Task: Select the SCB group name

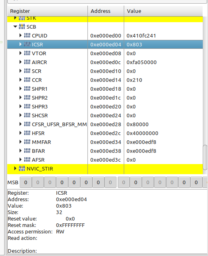Action: pyautogui.click(x=31, y=27)
